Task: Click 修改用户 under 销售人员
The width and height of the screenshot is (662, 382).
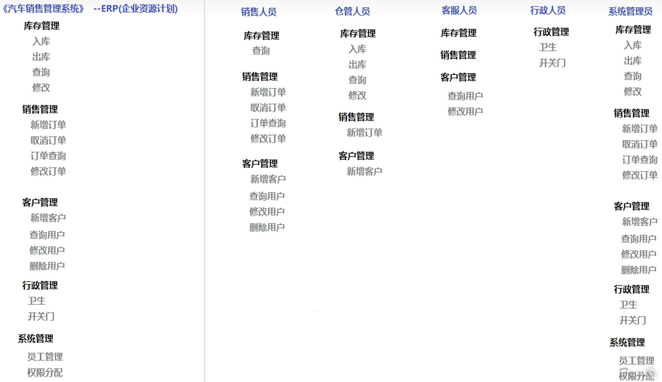Action: click(x=267, y=212)
